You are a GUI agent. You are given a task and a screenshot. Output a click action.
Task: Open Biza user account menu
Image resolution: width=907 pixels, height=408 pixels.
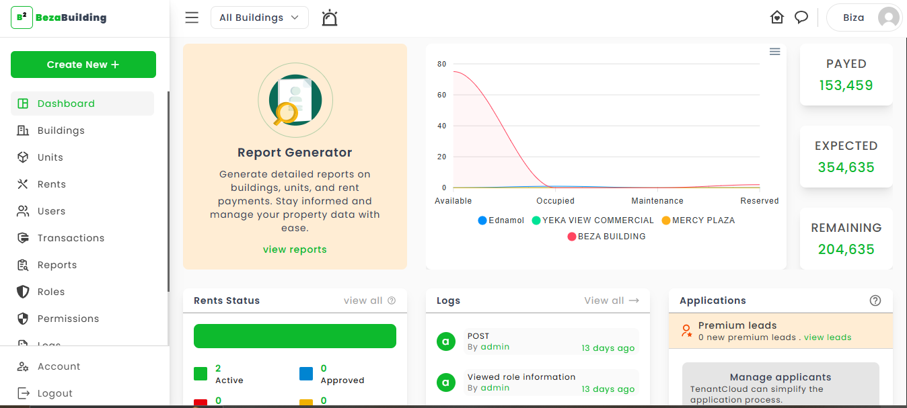click(863, 17)
